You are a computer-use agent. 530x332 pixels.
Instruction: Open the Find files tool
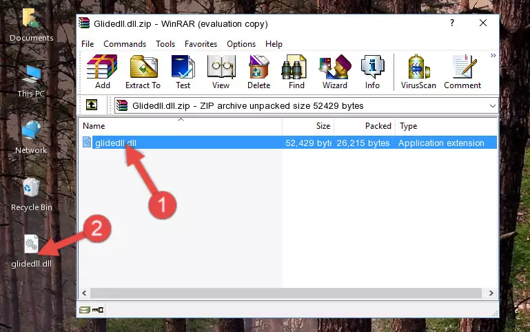tap(296, 72)
